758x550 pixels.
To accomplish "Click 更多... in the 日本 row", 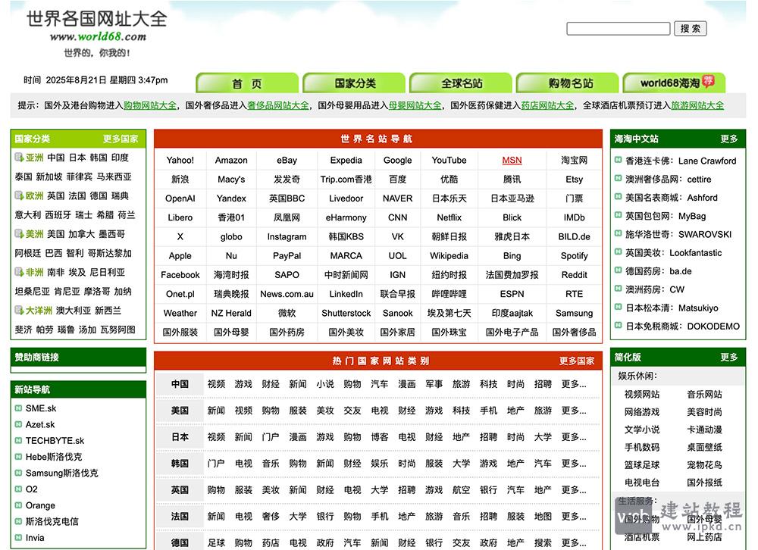I will (x=574, y=437).
